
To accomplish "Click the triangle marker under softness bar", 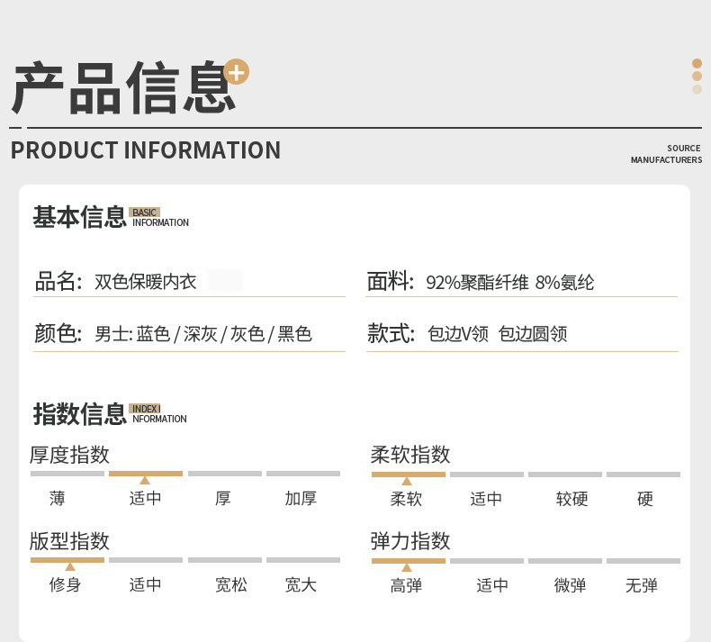I will (407, 481).
